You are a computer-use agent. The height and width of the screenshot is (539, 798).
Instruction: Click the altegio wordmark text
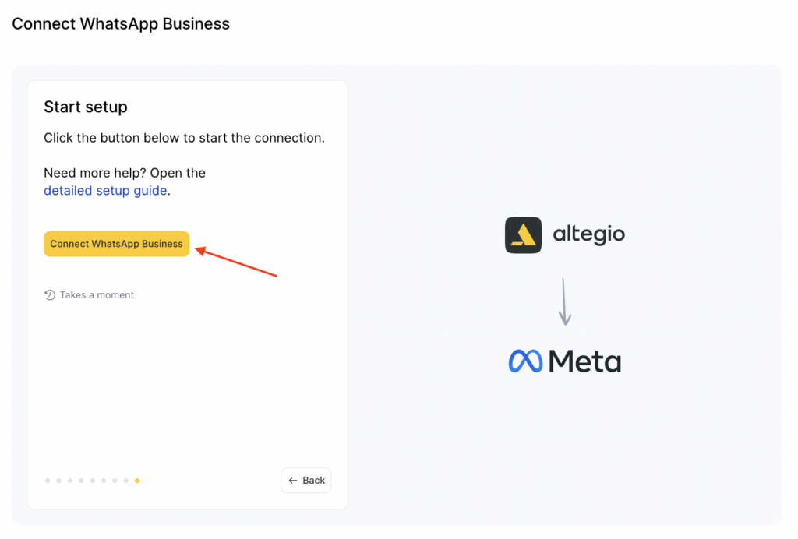click(588, 234)
